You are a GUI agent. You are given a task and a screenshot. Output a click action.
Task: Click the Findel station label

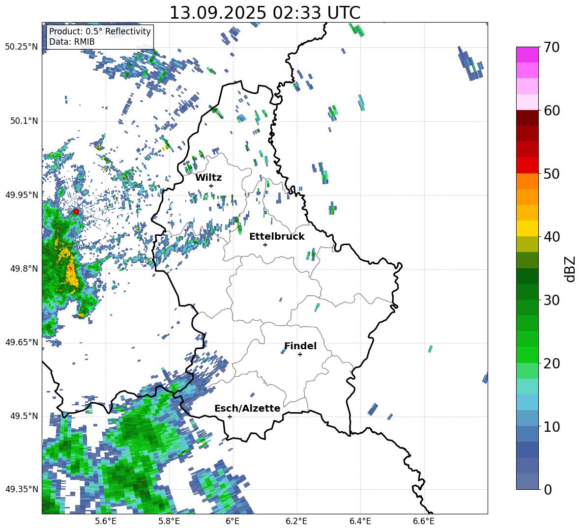pos(300,346)
